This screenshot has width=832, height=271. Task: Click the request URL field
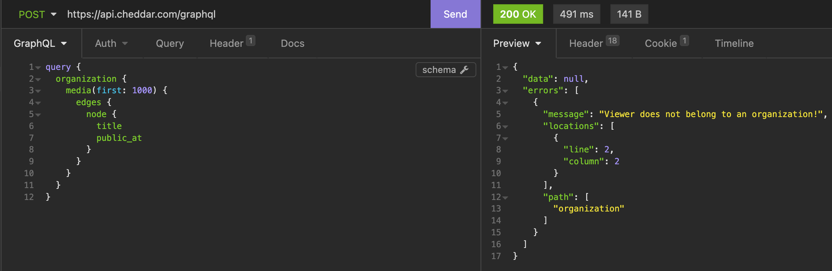246,14
